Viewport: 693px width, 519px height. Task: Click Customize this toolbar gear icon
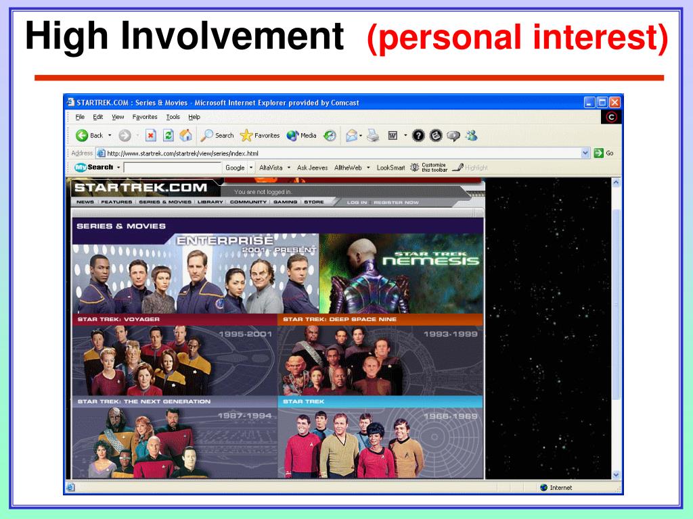click(x=415, y=168)
